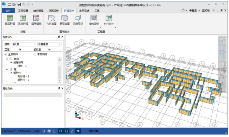229x137 pixels.
Task: Select 矩形柱 - 1 in component tree
Action: click(23, 76)
